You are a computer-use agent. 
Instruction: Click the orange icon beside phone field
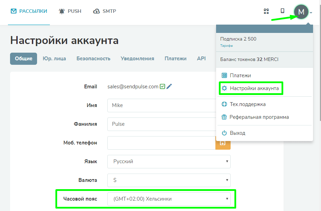(x=223, y=143)
